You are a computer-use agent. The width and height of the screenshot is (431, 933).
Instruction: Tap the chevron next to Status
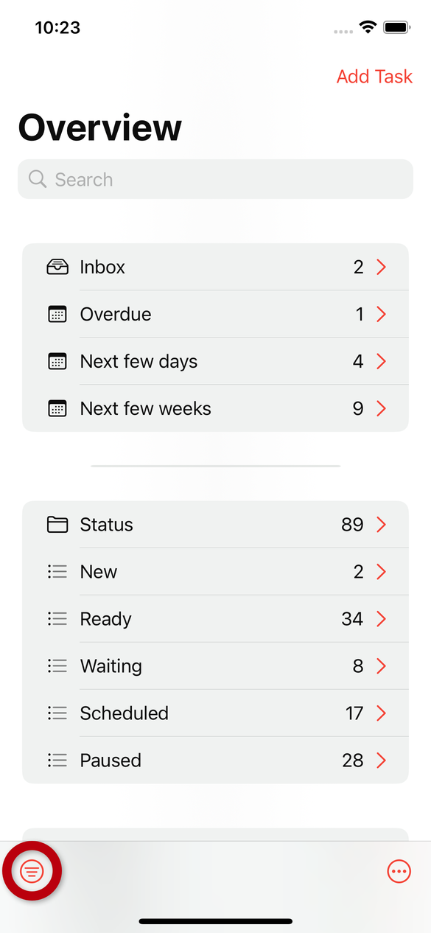click(381, 524)
